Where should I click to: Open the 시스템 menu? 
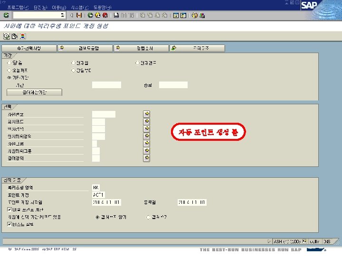(x=80, y=8)
